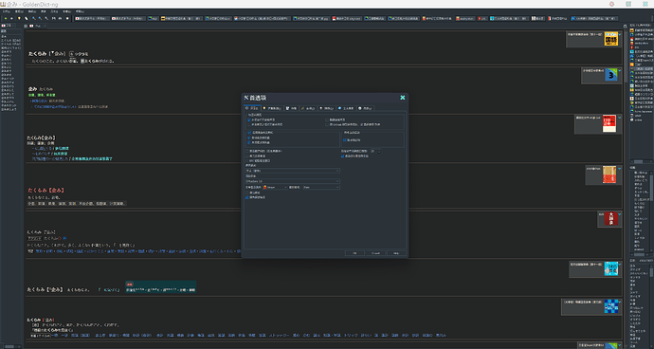Screen dimensions: 654x349
Task: Click horizontal scrollbar of dictionary list pane
Action: tap(641, 161)
